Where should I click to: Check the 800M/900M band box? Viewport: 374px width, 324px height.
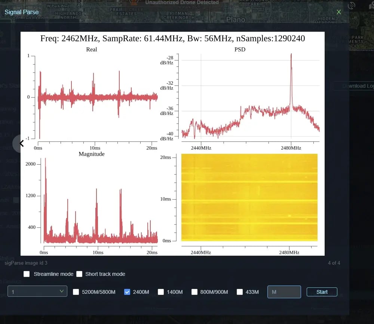[x=194, y=292]
